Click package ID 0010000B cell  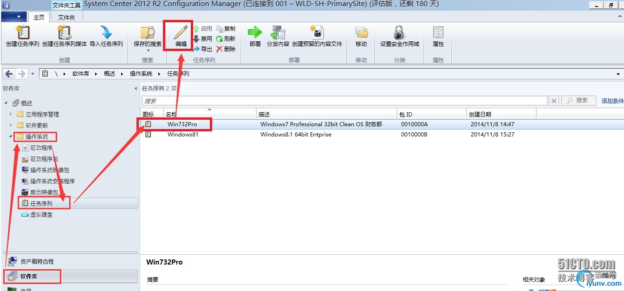414,135
